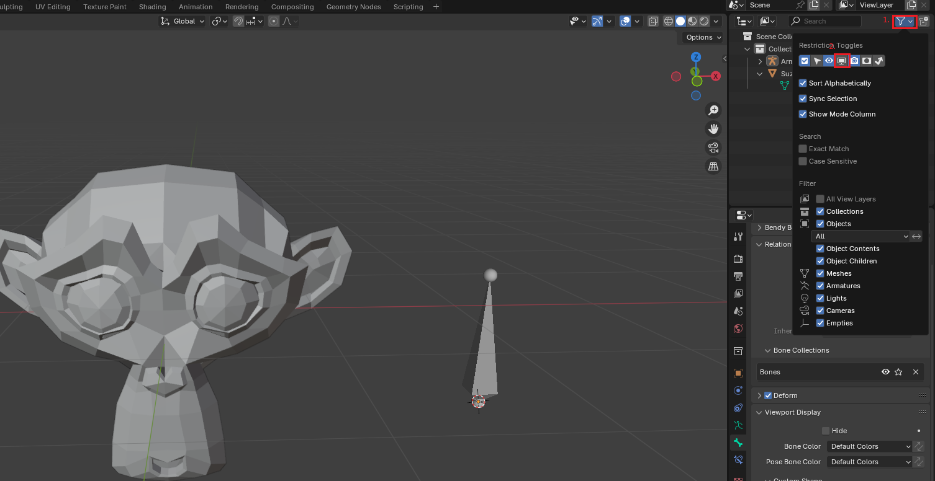
Task: Open the Output properties tab
Action: click(738, 276)
